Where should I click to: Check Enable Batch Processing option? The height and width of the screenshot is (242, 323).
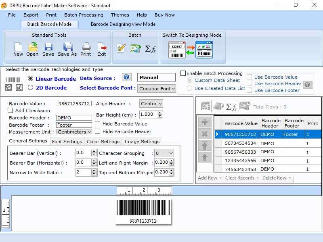[183, 73]
